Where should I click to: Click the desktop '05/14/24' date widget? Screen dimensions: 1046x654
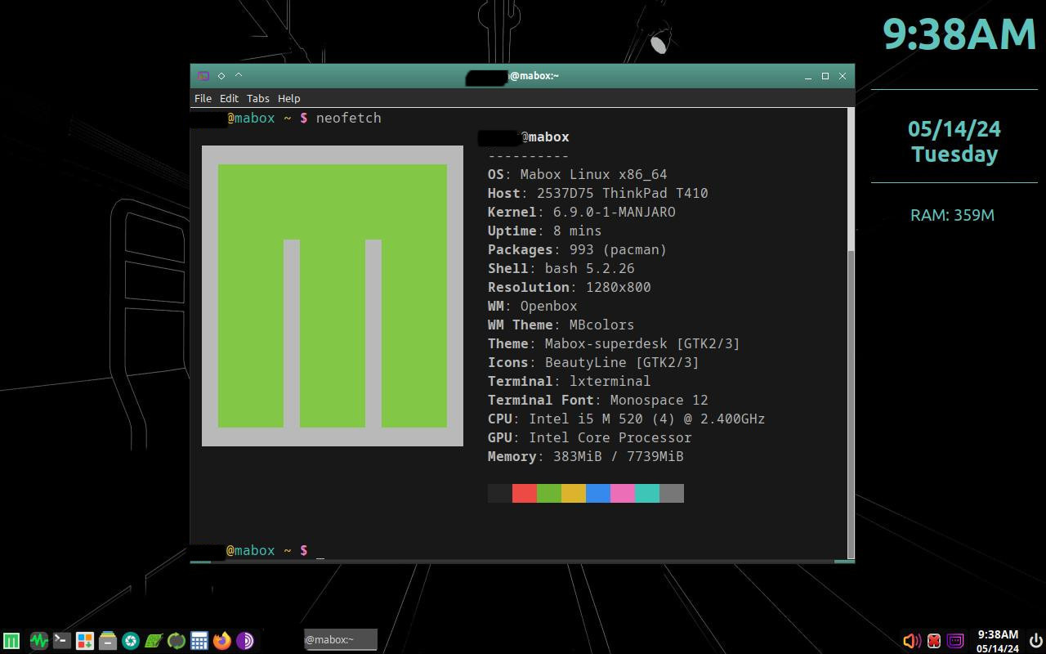[x=954, y=128]
